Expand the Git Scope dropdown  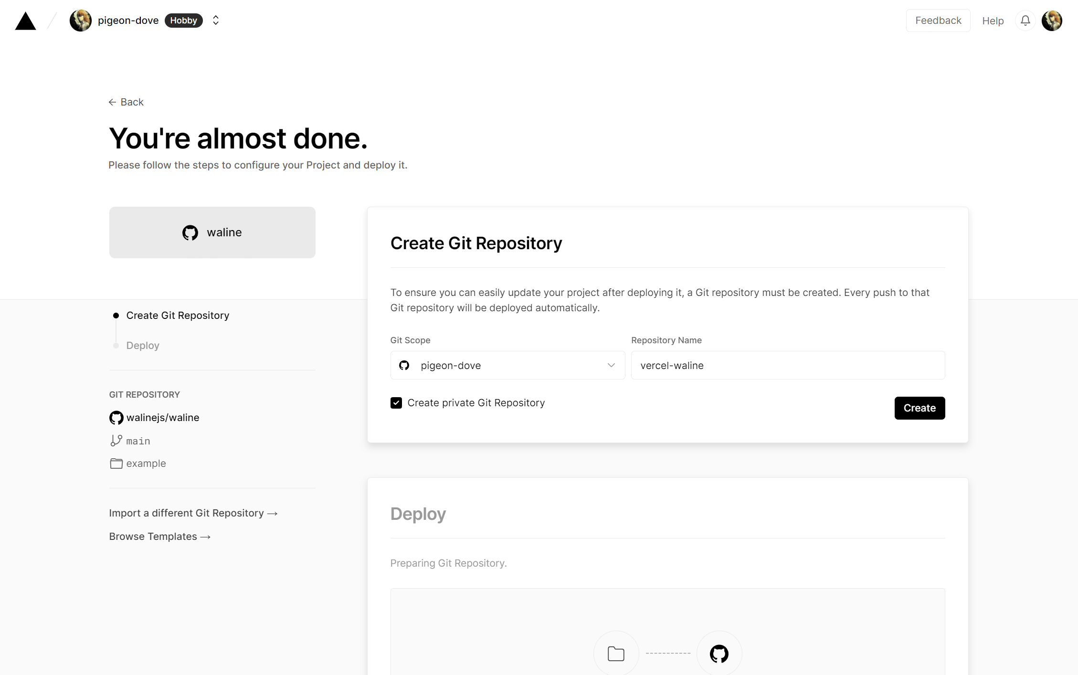pos(507,366)
